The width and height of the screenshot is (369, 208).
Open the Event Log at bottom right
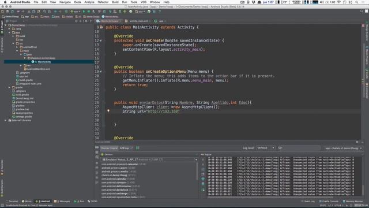point(308,202)
